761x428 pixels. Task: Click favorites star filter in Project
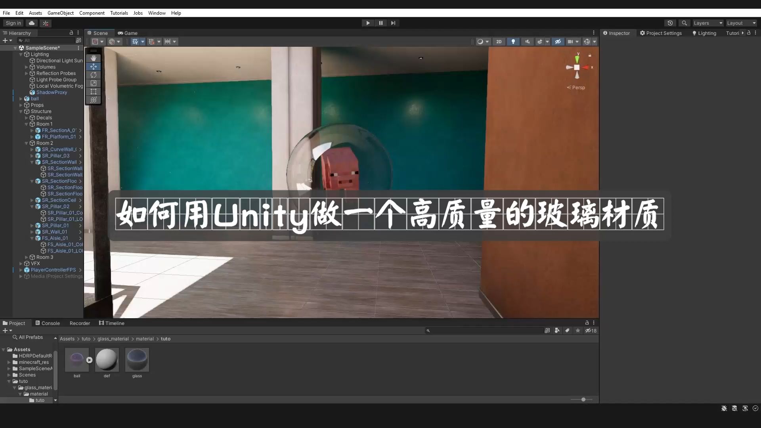(578, 331)
